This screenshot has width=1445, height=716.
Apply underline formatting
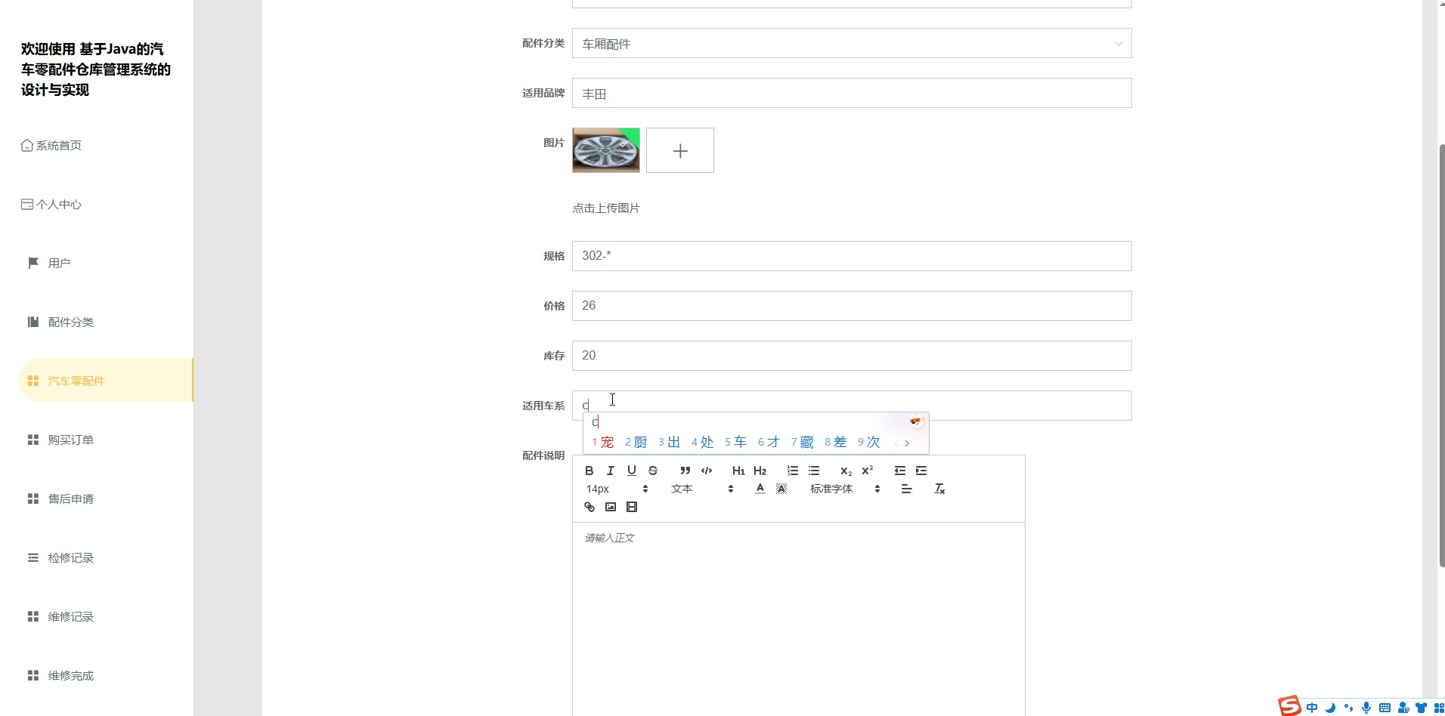coord(632,471)
